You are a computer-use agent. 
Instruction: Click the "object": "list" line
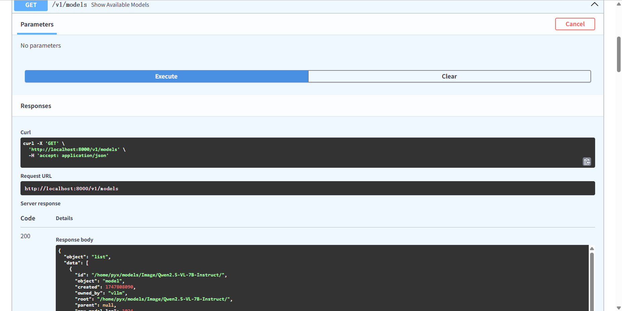(87, 257)
